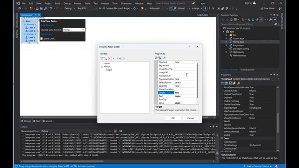
Task: Open Show output from Debug dropdown
Action: [x=68, y=131]
